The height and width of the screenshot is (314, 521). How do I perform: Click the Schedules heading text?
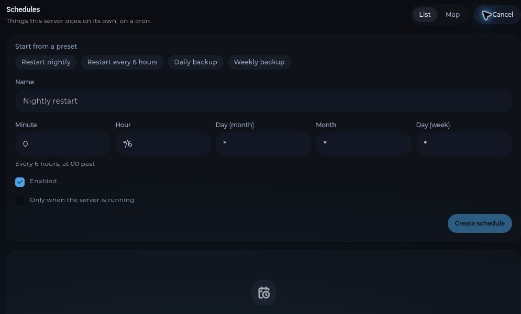[23, 9]
